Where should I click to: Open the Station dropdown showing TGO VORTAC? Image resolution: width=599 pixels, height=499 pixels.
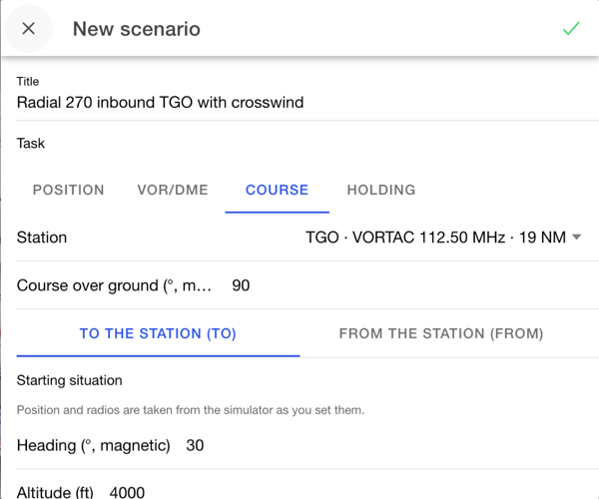443,238
